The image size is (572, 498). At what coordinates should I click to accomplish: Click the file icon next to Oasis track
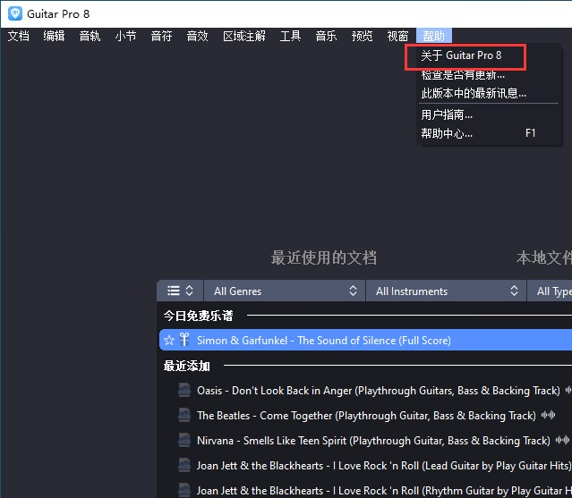pos(184,391)
